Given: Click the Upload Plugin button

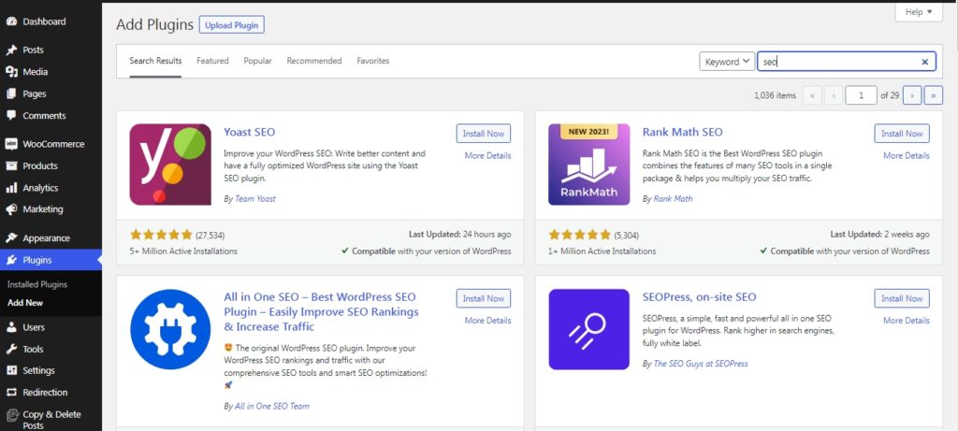Looking at the screenshot, I should click(x=232, y=25).
